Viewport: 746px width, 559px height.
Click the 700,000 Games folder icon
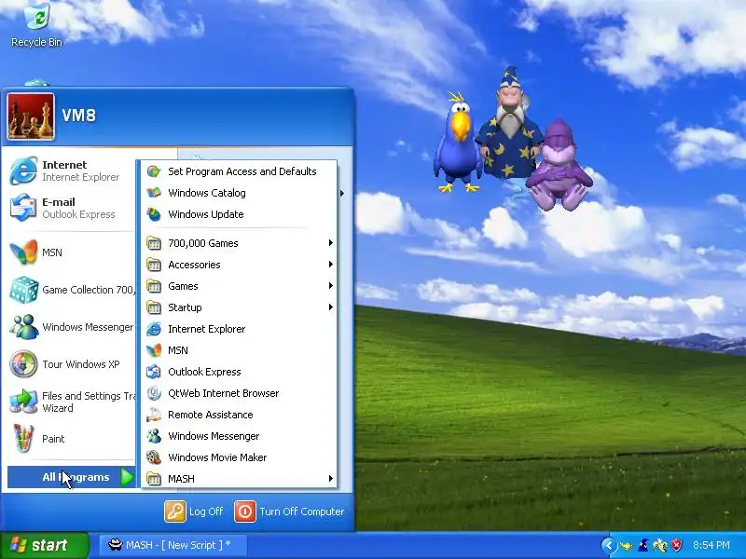(154, 243)
